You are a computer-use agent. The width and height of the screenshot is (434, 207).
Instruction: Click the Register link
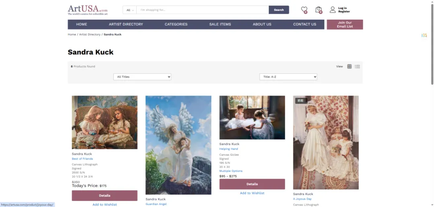point(344,12)
